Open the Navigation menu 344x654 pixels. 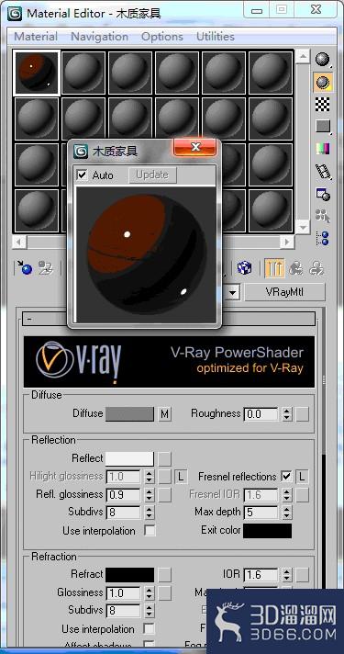point(100,37)
